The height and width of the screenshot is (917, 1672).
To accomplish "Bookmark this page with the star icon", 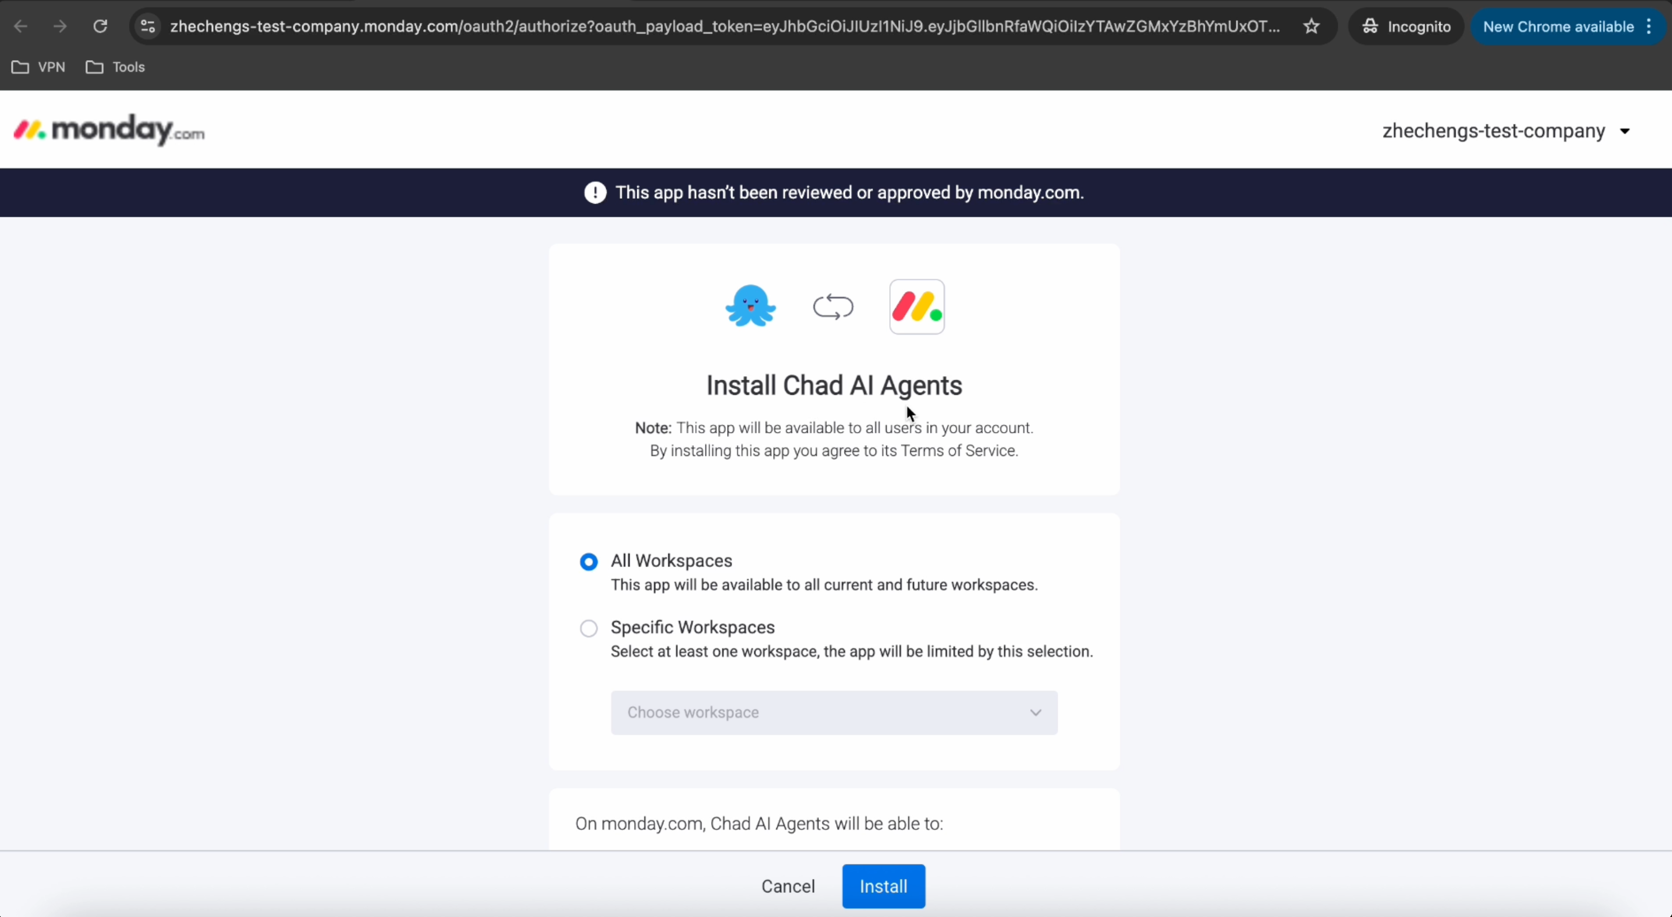I will tap(1312, 27).
